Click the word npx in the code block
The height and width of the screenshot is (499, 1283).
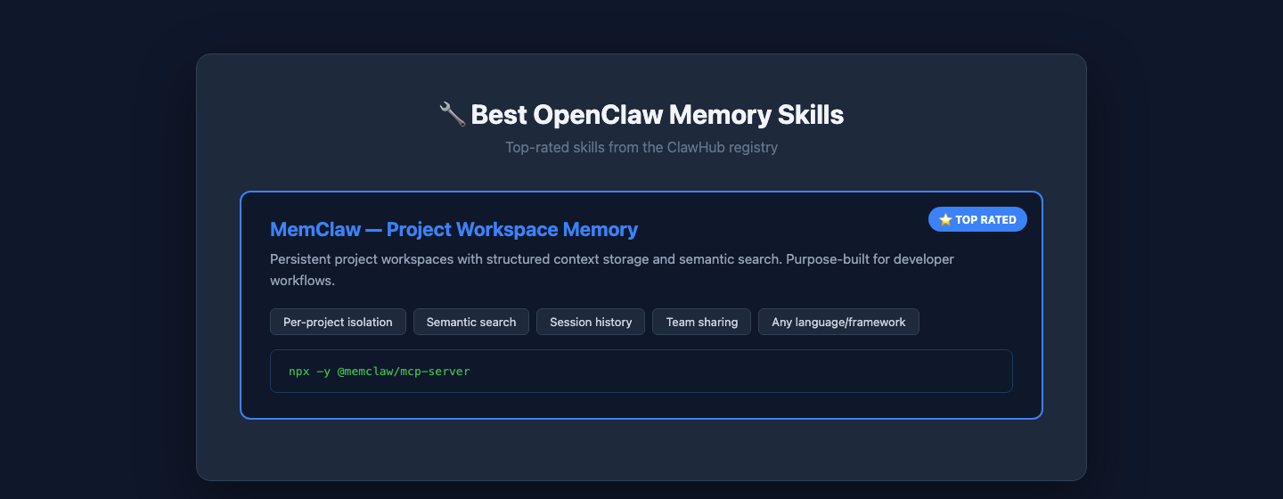pos(299,371)
